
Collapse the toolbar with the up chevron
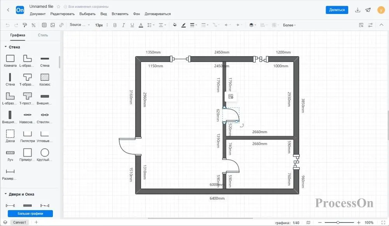coord(381,25)
